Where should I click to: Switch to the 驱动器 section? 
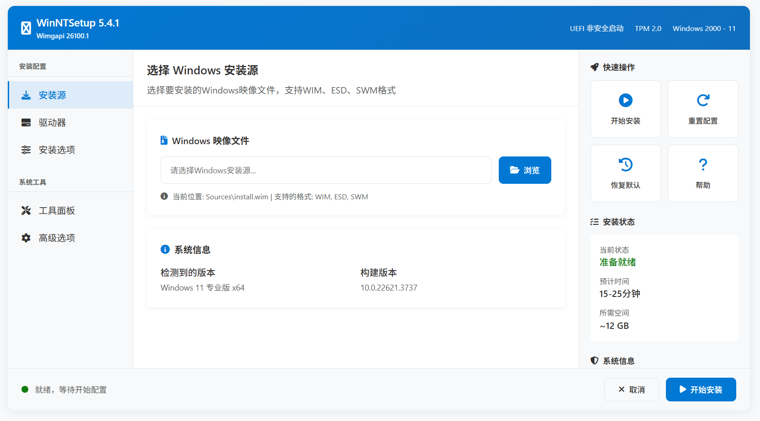point(70,122)
